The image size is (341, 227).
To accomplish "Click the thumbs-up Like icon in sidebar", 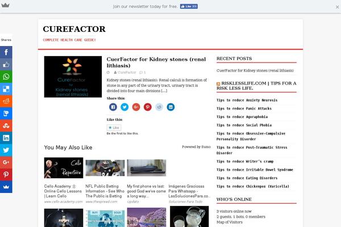I will coord(6,64).
